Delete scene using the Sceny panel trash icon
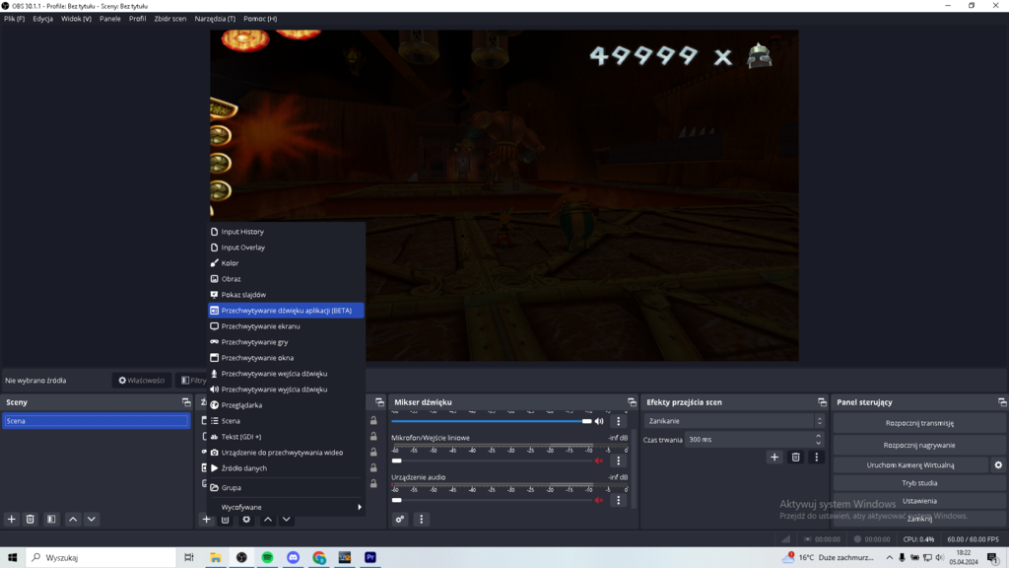This screenshot has height=568, width=1009. 31,519
